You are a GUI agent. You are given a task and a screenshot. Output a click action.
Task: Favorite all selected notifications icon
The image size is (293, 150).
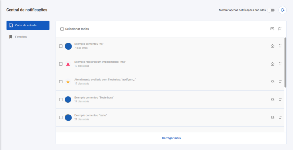pyautogui.click(x=280, y=29)
